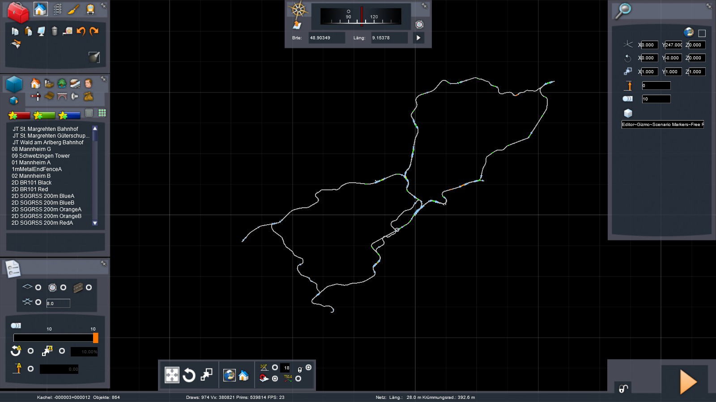This screenshot has width=716, height=402.
Task: Toggle the checkbox beside the properties globe
Action: tap(702, 33)
